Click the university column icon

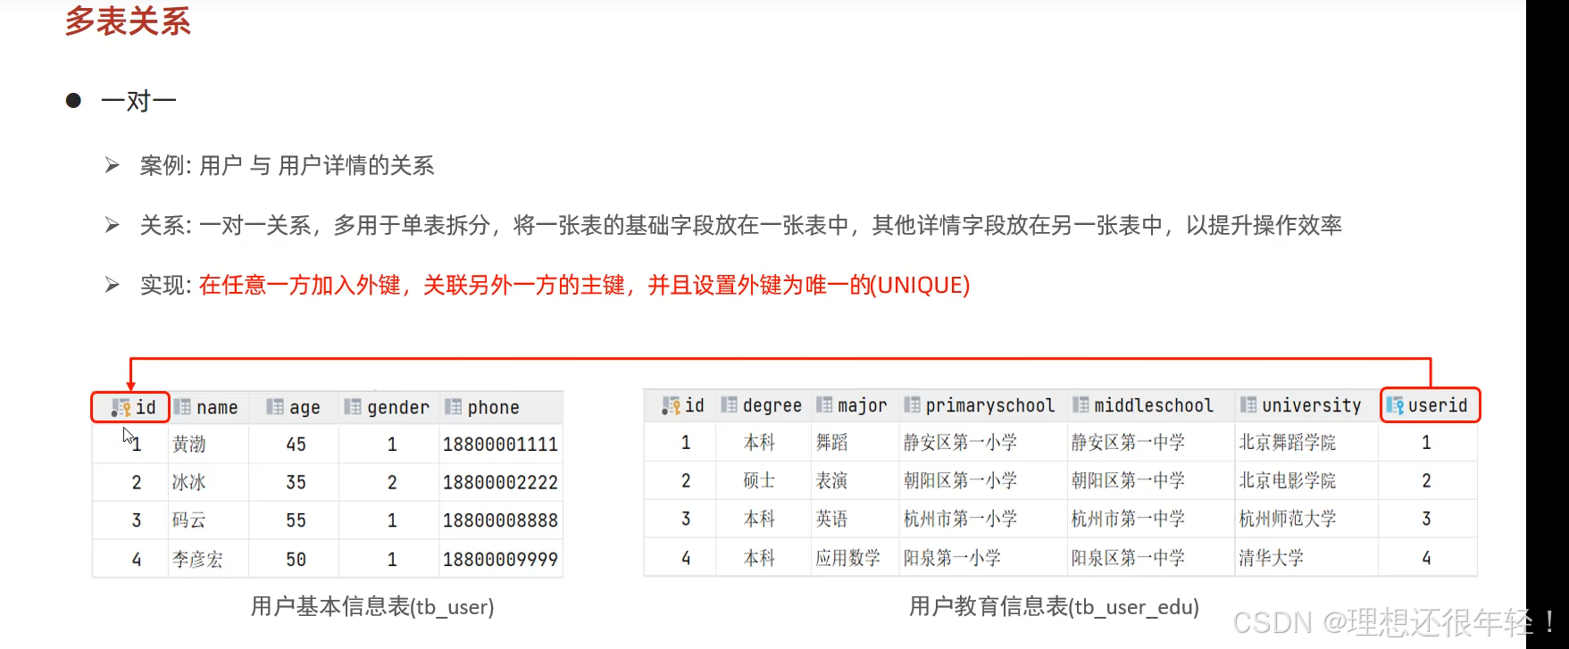pos(1248,405)
